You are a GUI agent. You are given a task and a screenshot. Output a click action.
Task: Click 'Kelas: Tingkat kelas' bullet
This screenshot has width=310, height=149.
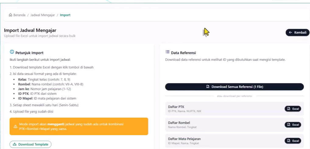[44, 80]
